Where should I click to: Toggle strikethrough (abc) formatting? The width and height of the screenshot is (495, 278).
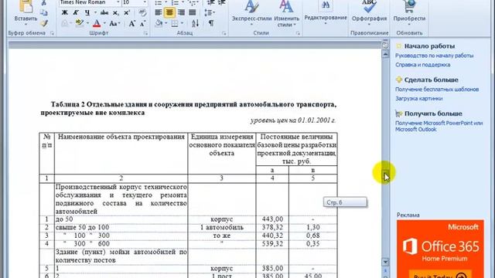click(104, 12)
